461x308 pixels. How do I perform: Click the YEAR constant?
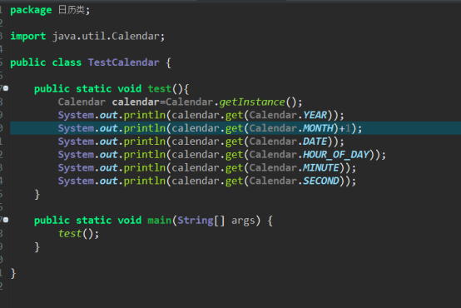(x=315, y=115)
